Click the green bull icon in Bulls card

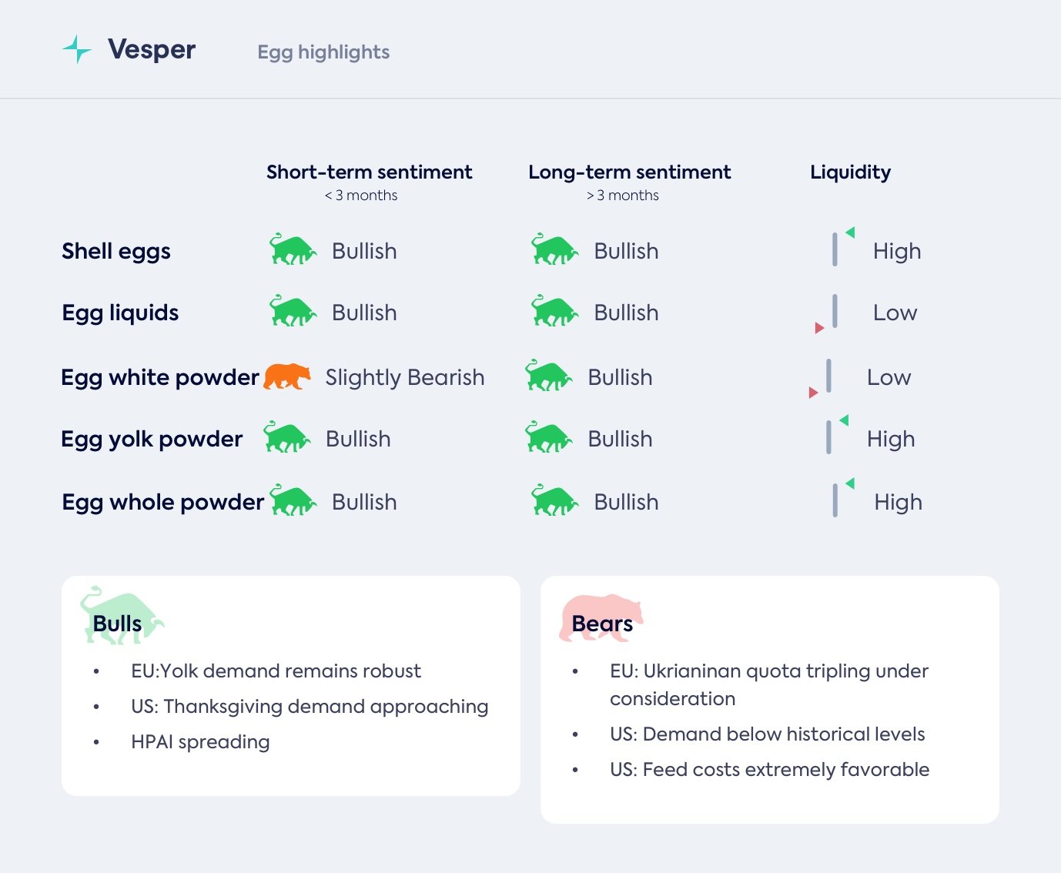click(x=121, y=616)
